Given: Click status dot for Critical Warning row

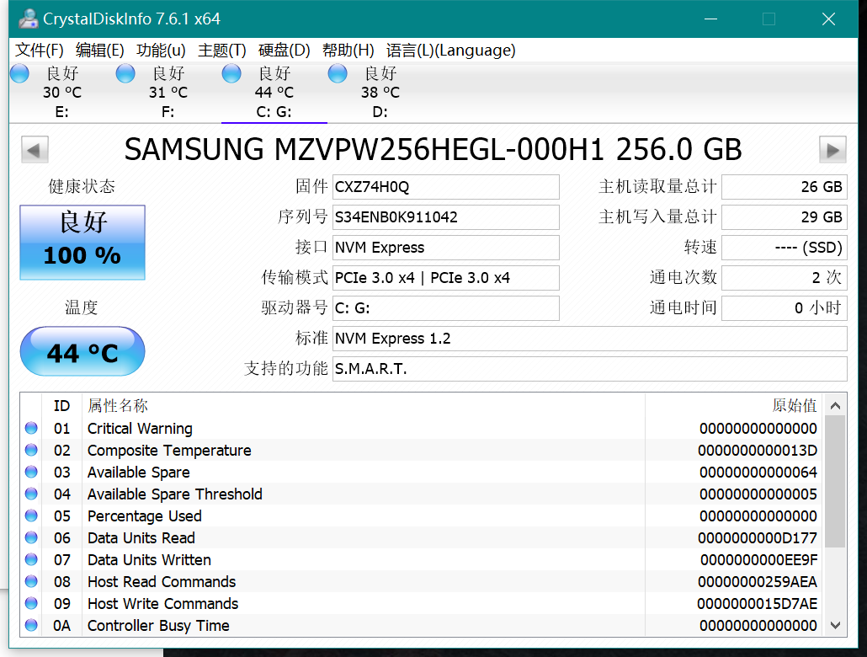Looking at the screenshot, I should click(31, 428).
